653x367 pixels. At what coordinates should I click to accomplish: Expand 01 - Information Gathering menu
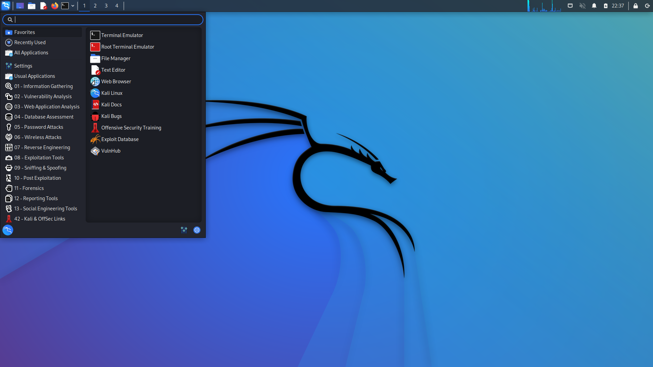[x=44, y=86]
